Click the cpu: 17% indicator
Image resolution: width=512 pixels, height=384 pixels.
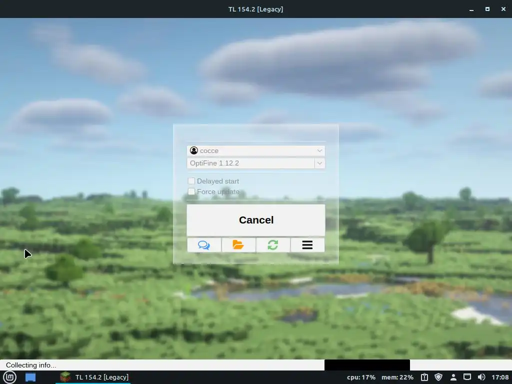click(361, 377)
